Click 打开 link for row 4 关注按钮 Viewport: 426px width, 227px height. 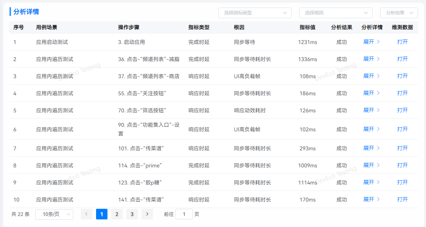tap(402, 93)
